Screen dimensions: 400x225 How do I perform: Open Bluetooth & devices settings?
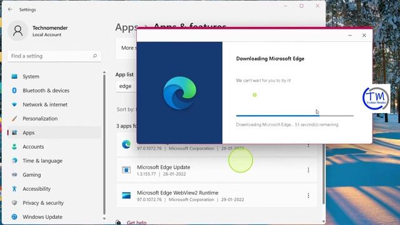tap(54, 91)
